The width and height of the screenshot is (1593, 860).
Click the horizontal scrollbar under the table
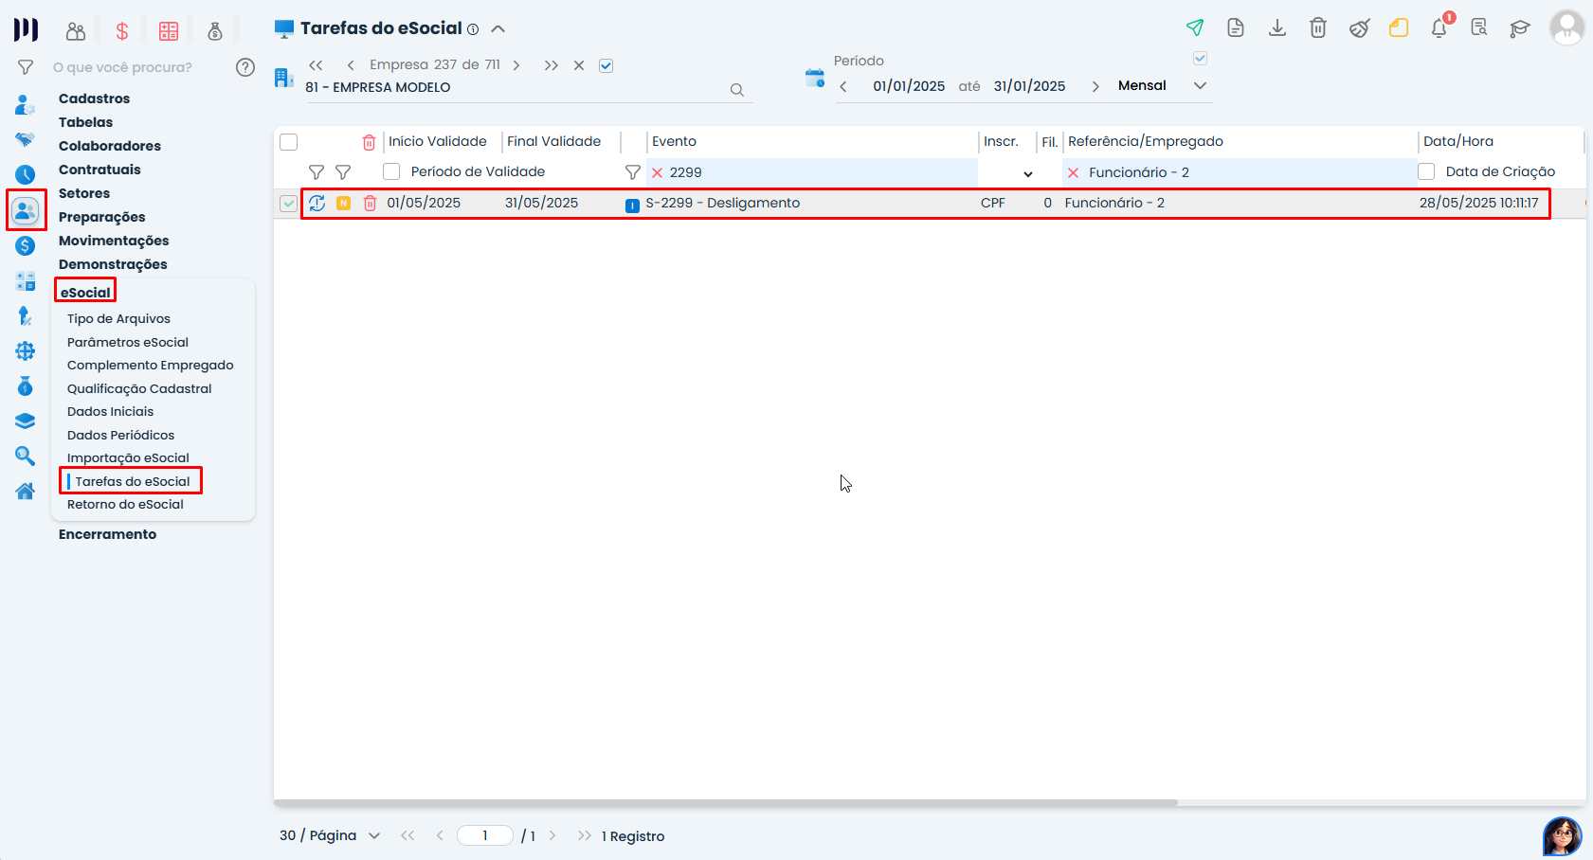click(726, 803)
